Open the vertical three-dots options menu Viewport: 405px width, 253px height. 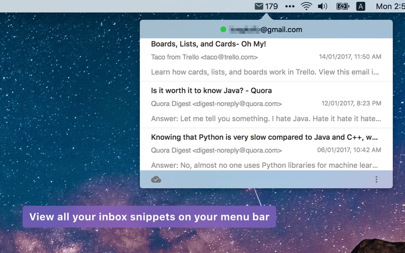pos(376,179)
